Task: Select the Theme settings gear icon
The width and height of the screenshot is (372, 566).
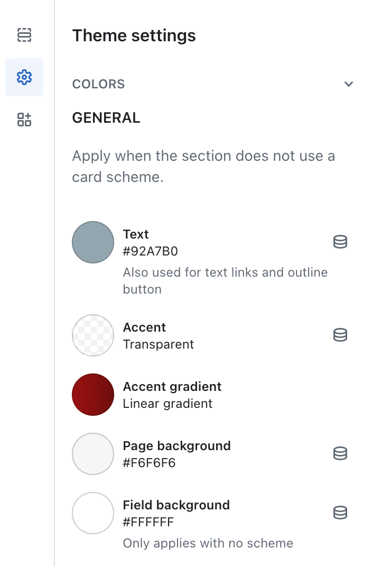Action: 24,77
